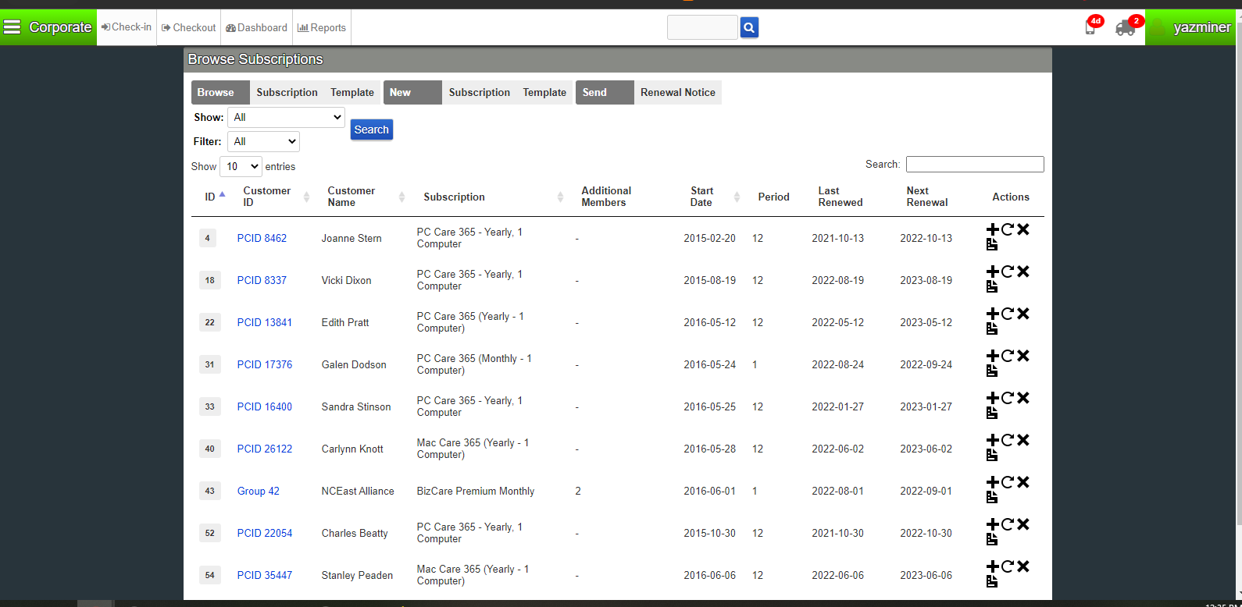Change the entries-per-page dropdown showing 10
1242x607 pixels.
[241, 166]
